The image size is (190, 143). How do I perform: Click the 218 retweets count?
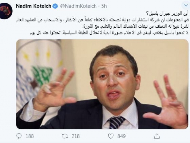tap(76, 136)
